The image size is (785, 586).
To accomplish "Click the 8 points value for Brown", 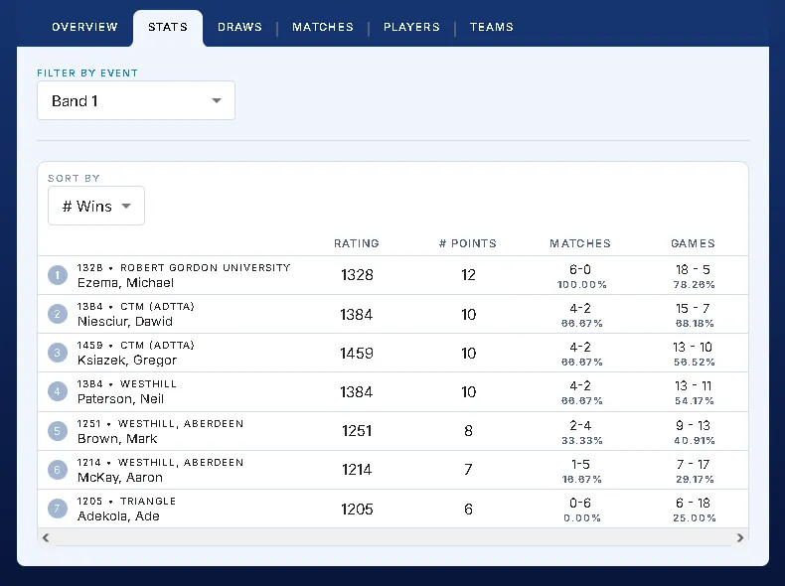I will point(469,431).
